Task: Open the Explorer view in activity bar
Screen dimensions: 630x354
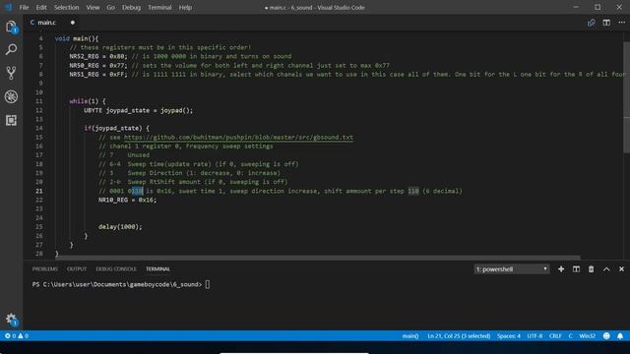Action: 11,27
